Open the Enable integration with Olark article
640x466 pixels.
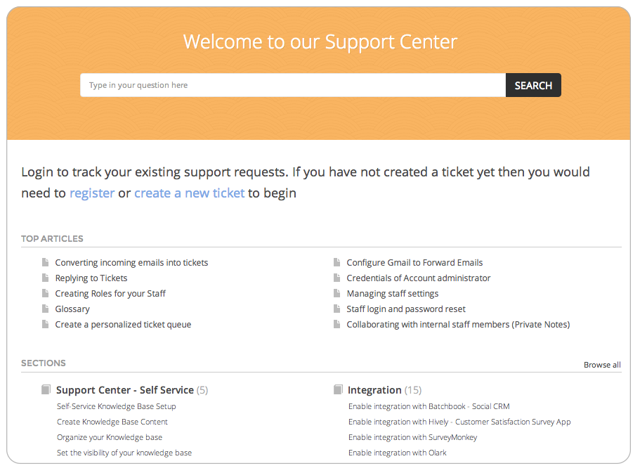(x=398, y=453)
